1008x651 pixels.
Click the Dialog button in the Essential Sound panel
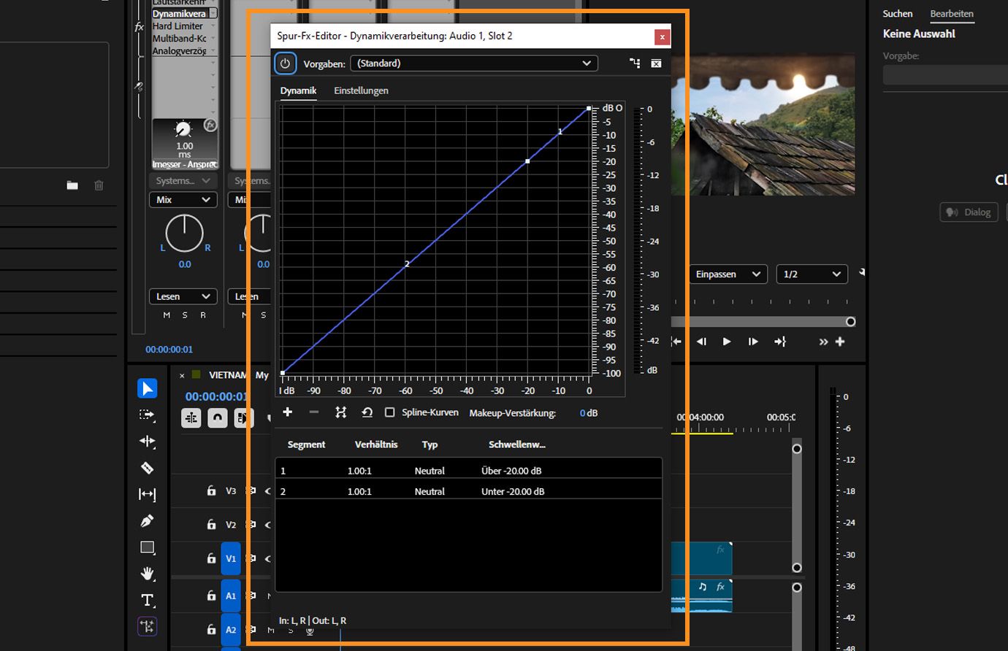click(x=969, y=212)
